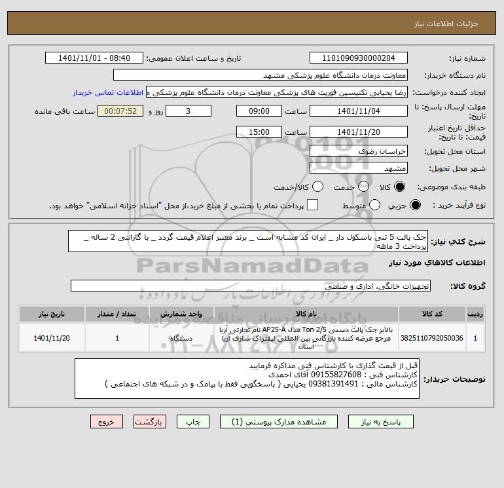Click the خروج exit button

tap(107, 422)
